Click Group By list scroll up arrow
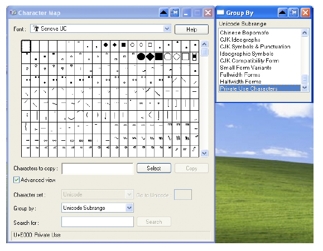 tap(305, 33)
